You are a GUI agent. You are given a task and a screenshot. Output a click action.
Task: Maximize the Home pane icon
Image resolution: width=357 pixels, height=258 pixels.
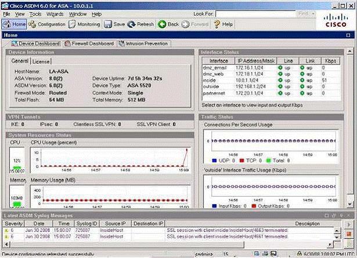coord(348,35)
